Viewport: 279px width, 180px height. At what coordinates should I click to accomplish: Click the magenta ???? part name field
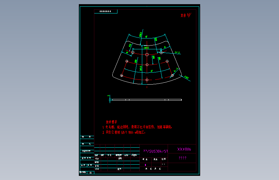182,158
